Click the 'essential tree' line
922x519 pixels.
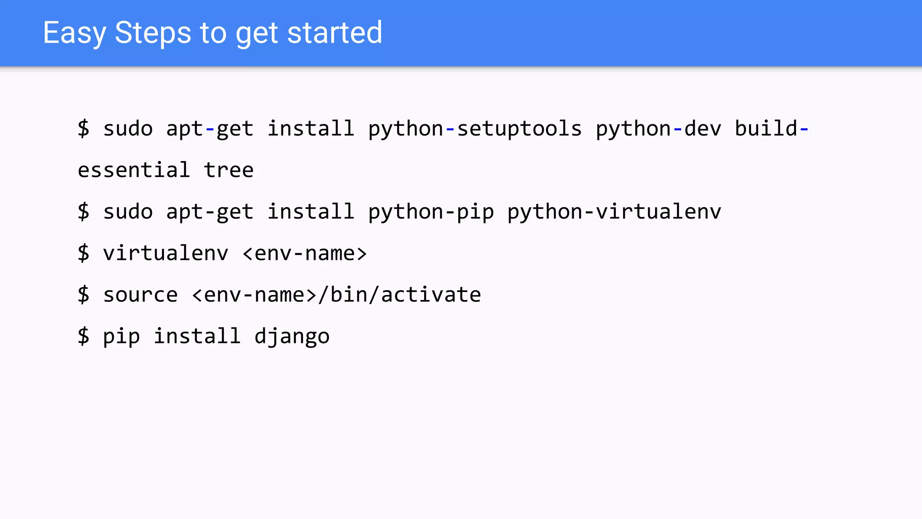pyautogui.click(x=166, y=170)
